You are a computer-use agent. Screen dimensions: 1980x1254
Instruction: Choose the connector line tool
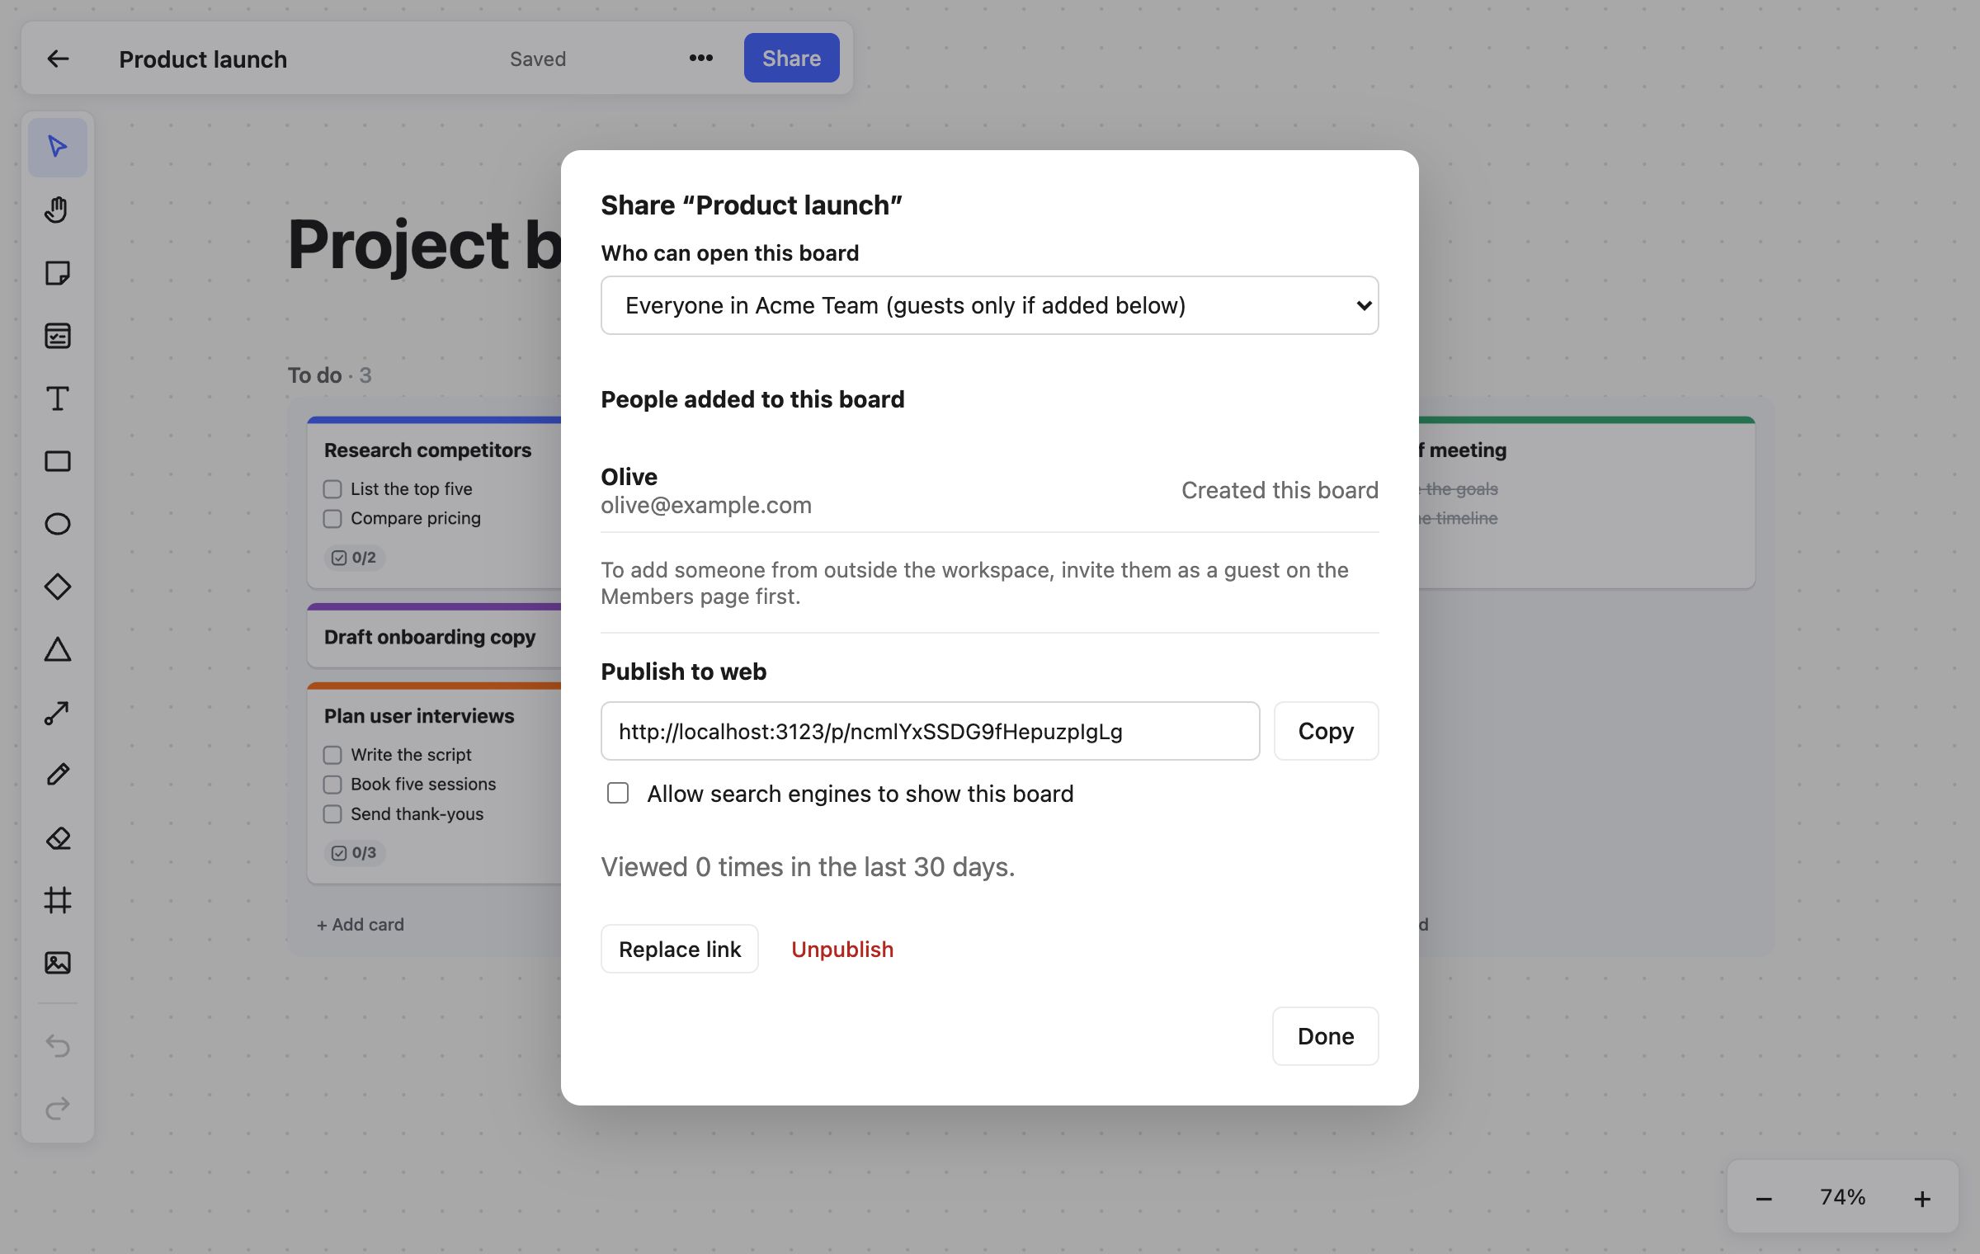click(x=57, y=712)
